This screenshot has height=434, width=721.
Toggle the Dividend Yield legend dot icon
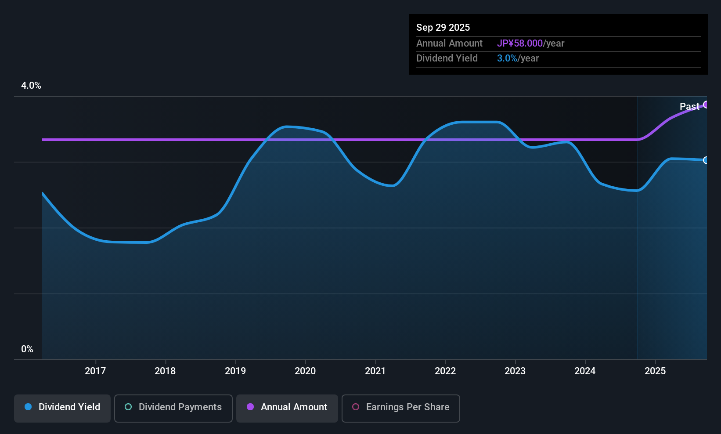[x=28, y=407]
